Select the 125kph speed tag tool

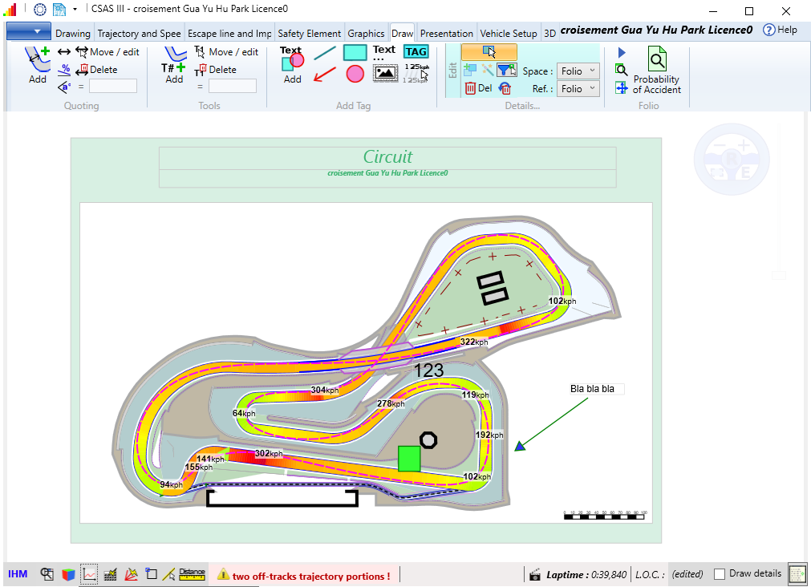pyautogui.click(x=417, y=74)
